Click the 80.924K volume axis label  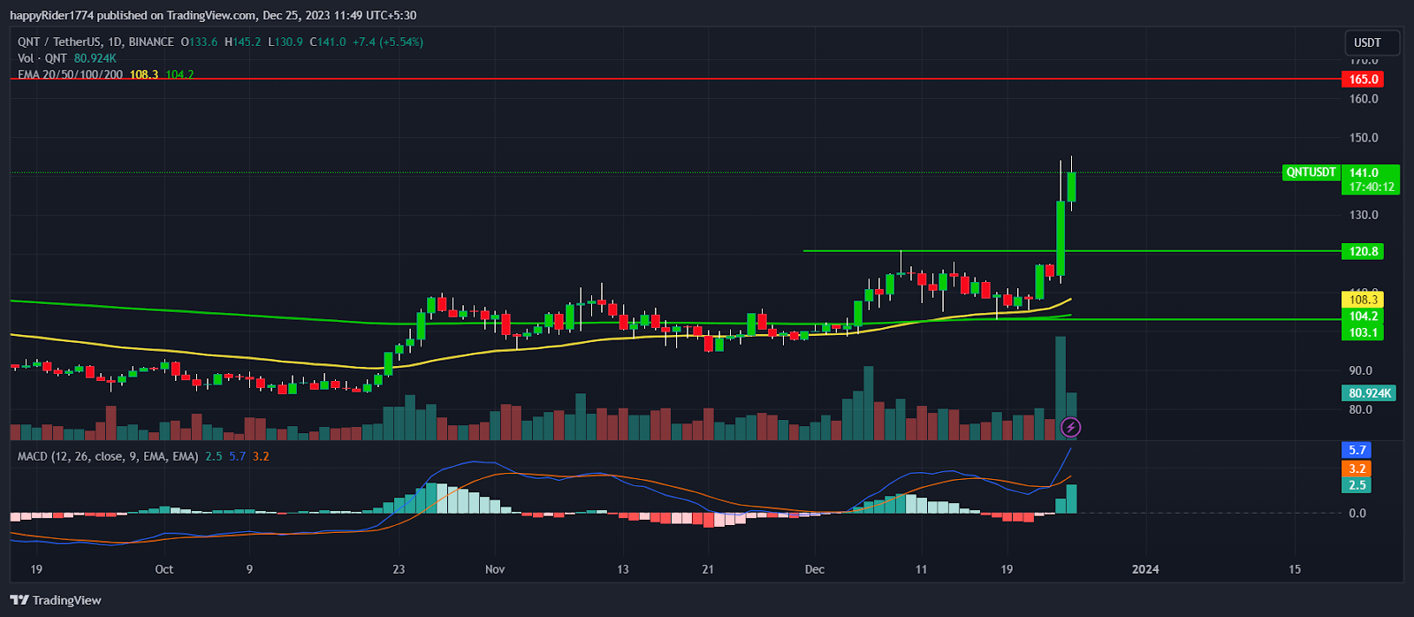coord(1370,393)
